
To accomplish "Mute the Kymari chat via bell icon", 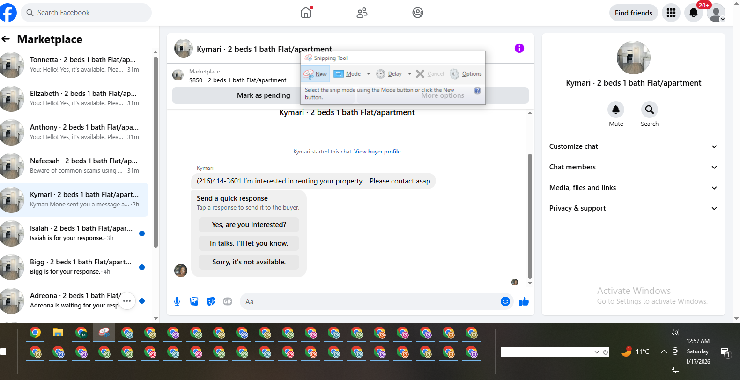I will pos(616,110).
